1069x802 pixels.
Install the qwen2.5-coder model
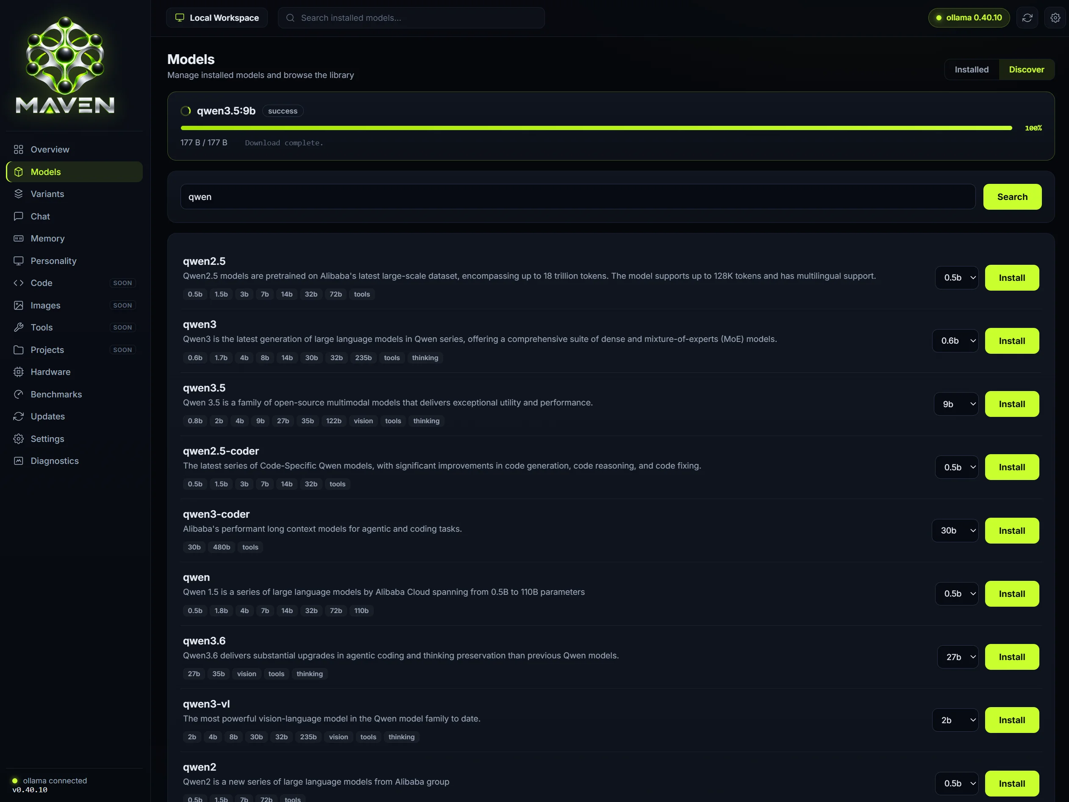coord(1011,467)
